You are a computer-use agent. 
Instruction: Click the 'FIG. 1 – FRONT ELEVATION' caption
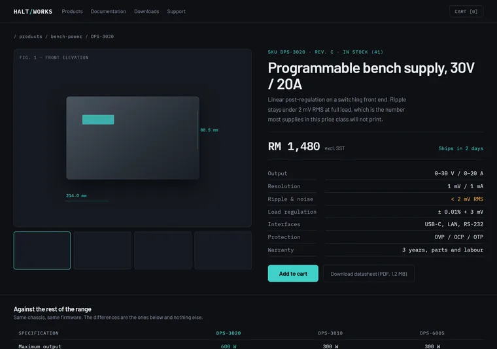pyautogui.click(x=54, y=58)
